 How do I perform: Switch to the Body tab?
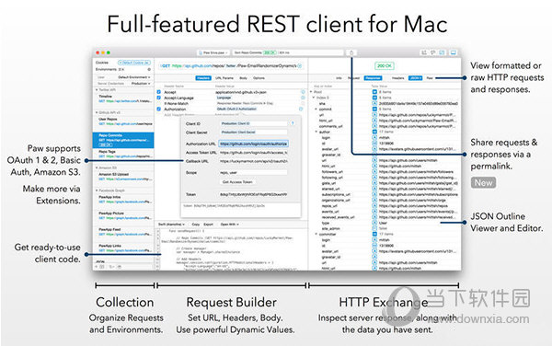coord(243,78)
